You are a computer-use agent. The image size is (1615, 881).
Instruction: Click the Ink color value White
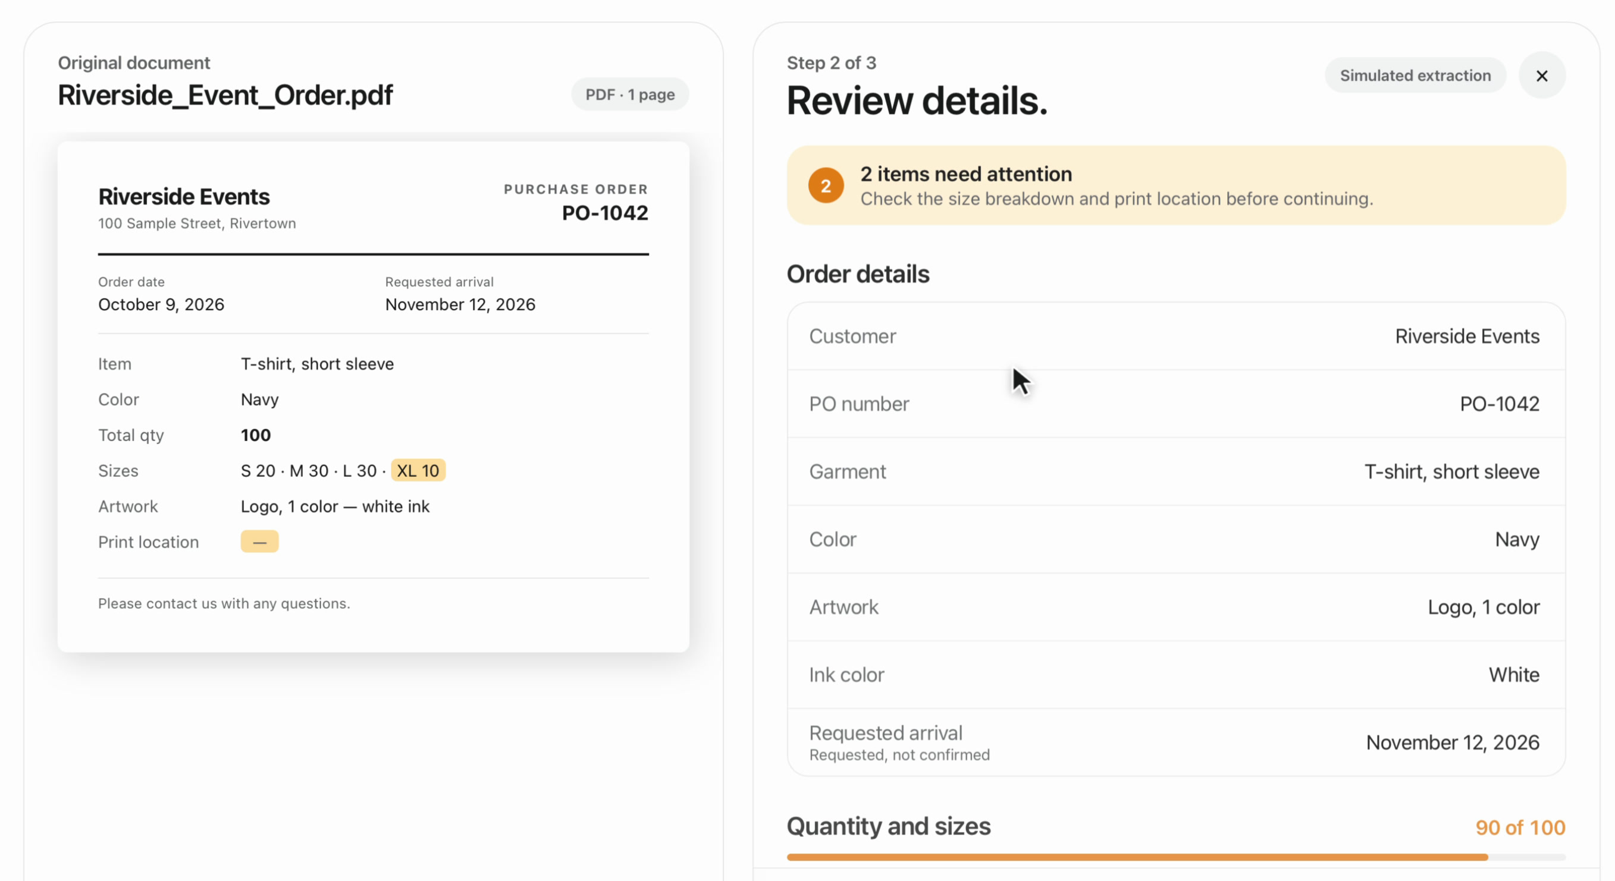1514,675
